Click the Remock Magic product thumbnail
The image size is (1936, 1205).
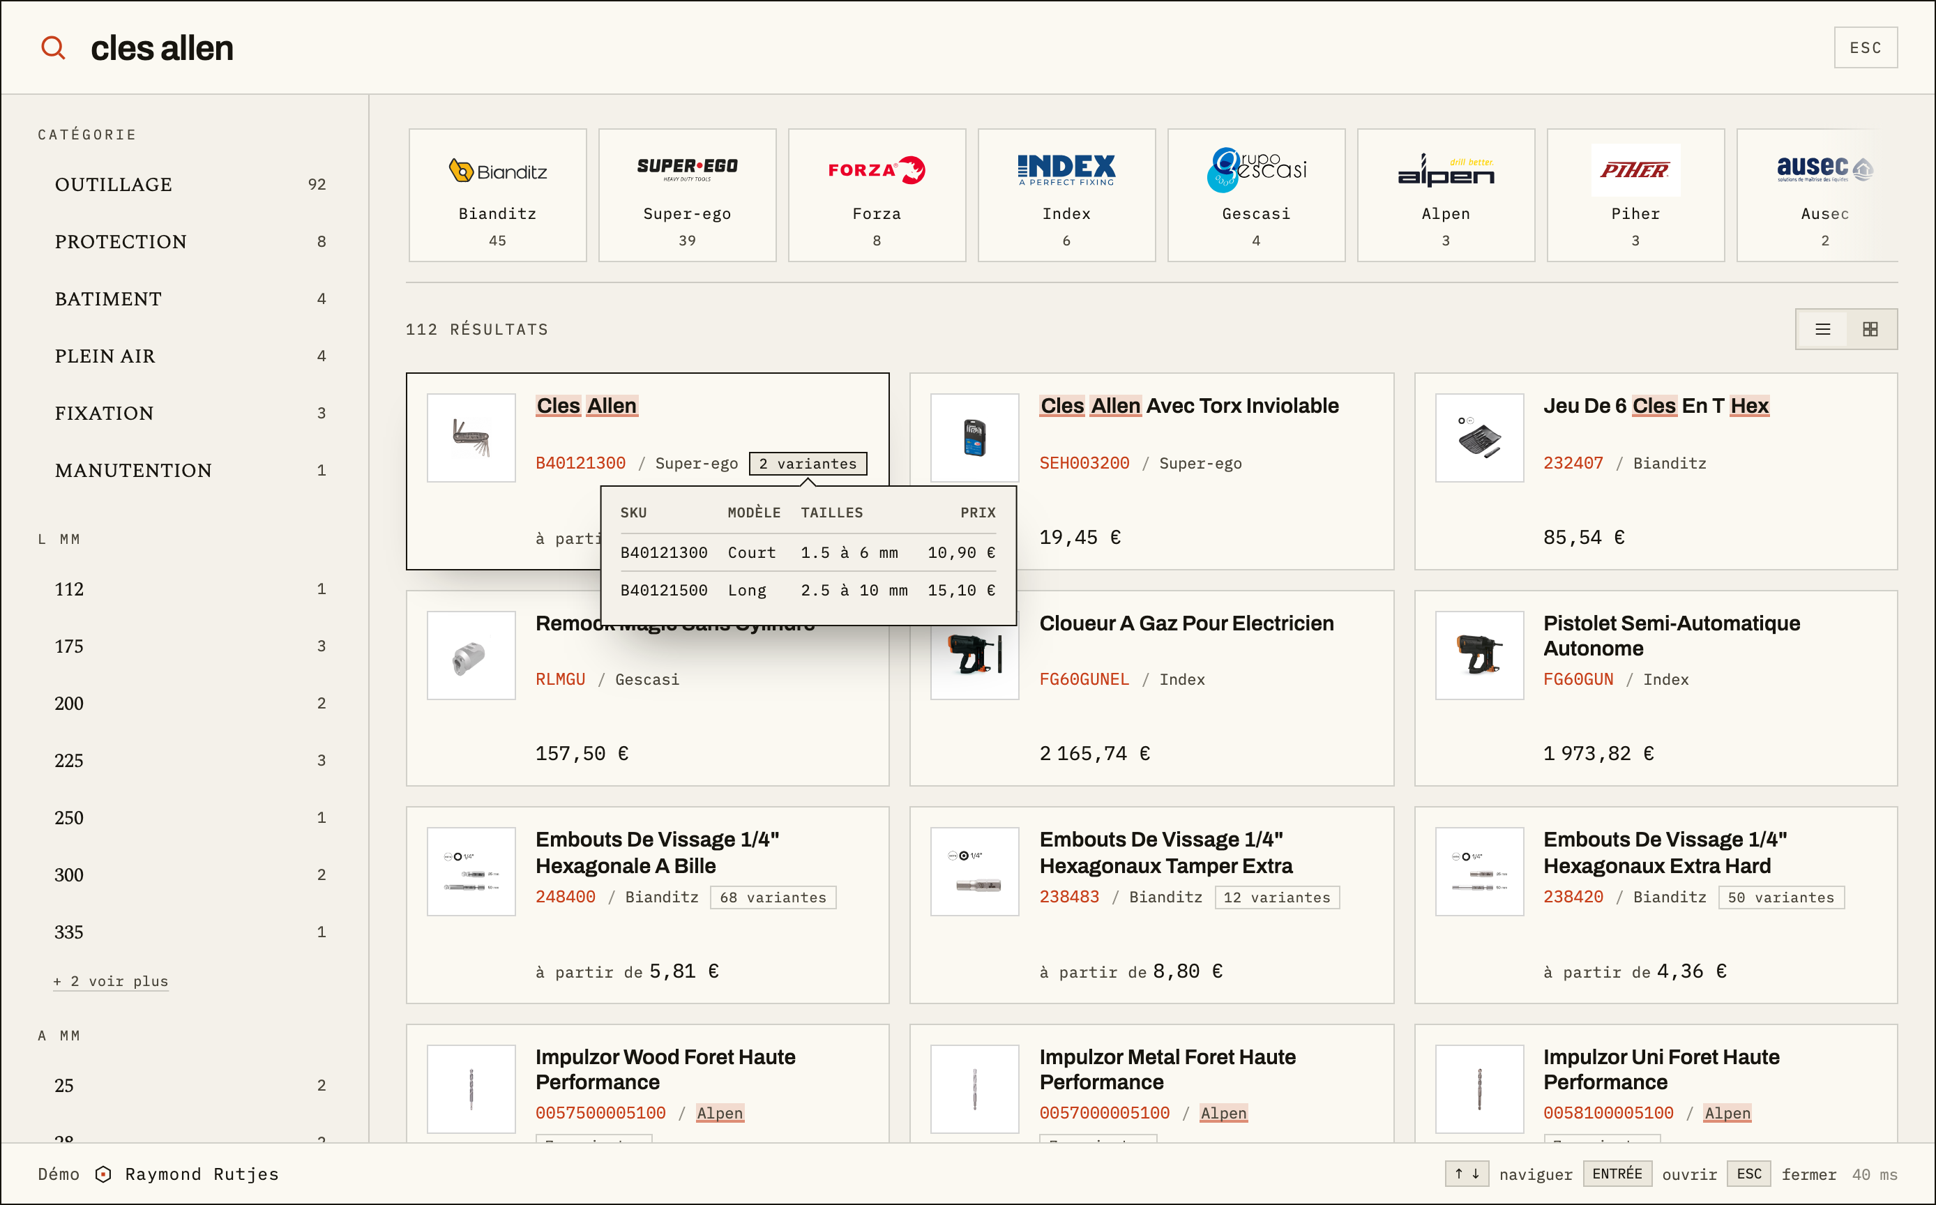471,655
